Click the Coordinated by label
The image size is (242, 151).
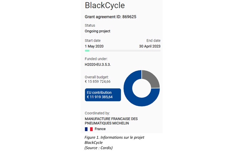click(x=97, y=113)
